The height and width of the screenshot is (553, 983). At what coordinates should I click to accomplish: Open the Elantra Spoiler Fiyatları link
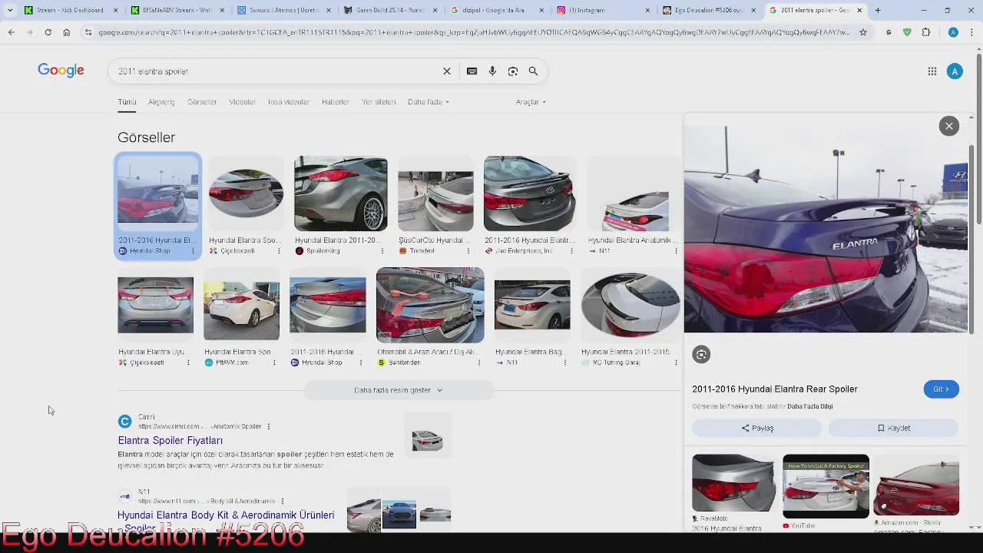(170, 440)
